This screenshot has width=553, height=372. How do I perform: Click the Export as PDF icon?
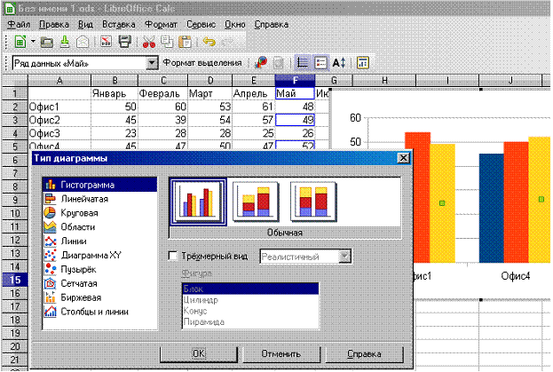[x=106, y=42]
